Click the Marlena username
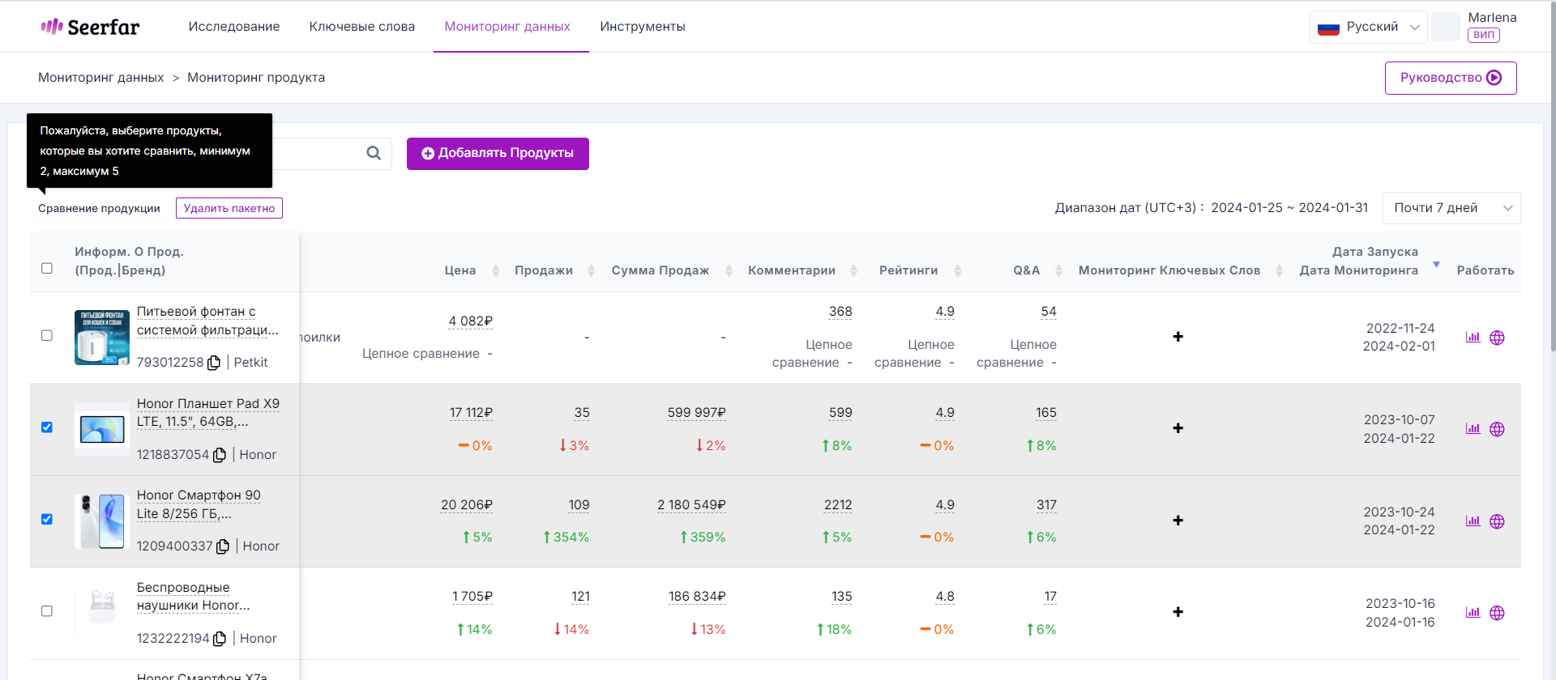1556x680 pixels. point(1492,17)
